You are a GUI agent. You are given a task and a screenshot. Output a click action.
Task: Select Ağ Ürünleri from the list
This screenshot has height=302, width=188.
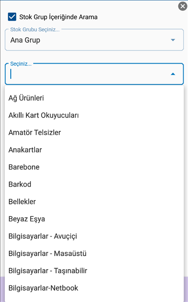coord(94,98)
